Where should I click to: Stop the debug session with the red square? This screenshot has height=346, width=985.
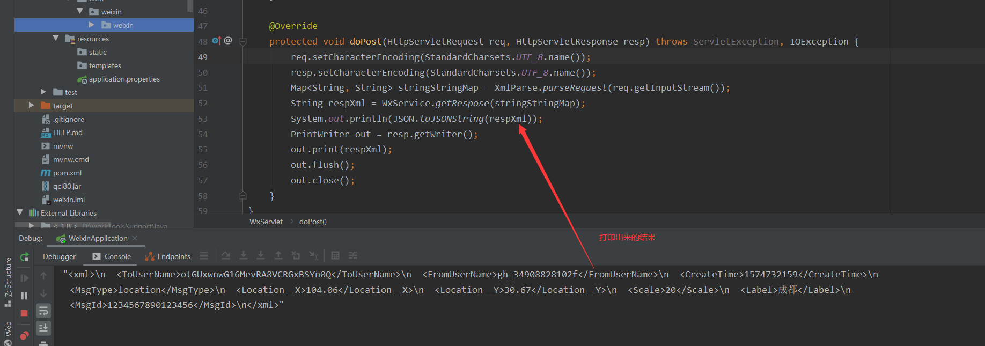pyautogui.click(x=24, y=313)
